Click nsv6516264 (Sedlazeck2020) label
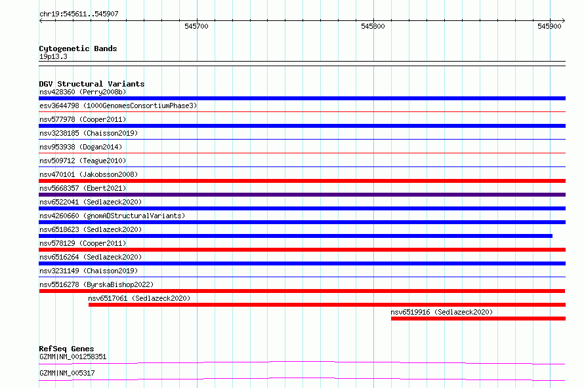 point(91,257)
